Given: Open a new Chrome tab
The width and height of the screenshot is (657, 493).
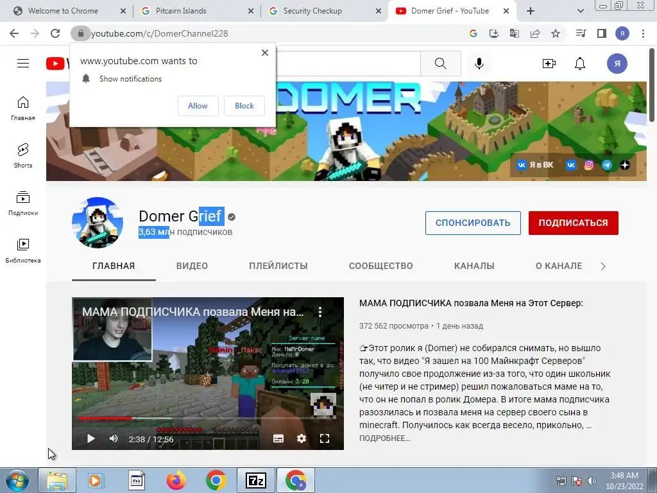Looking at the screenshot, I should (531, 11).
